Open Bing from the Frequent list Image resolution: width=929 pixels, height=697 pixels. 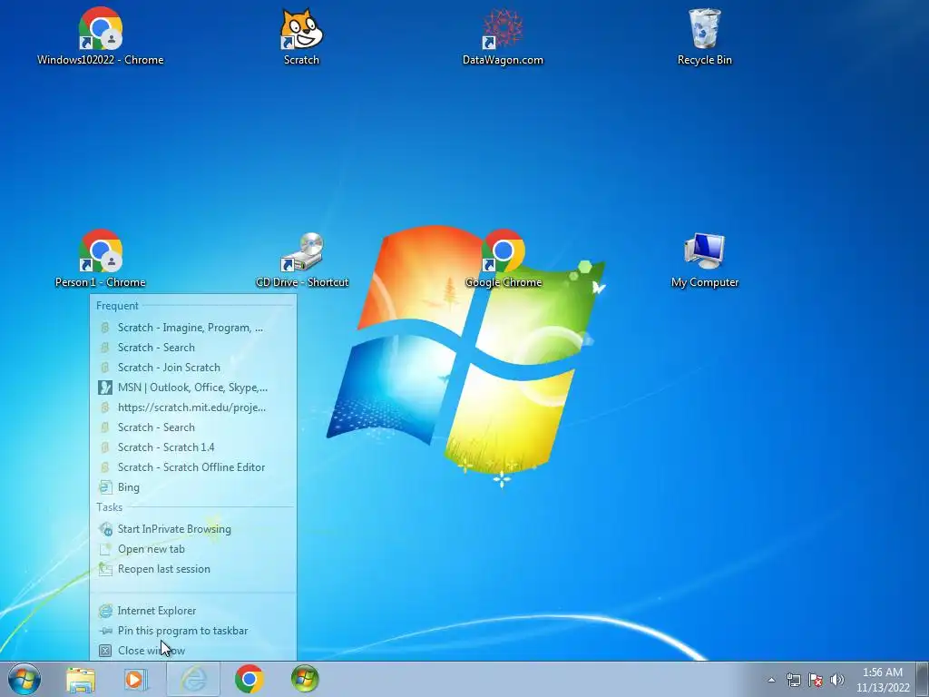click(x=193, y=487)
